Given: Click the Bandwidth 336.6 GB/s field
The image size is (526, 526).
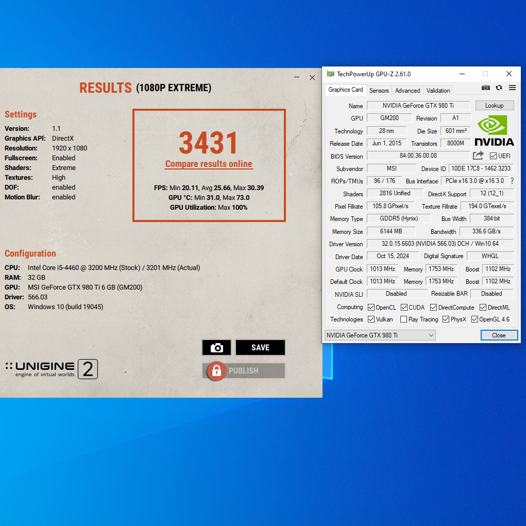Looking at the screenshot, I should [486, 231].
